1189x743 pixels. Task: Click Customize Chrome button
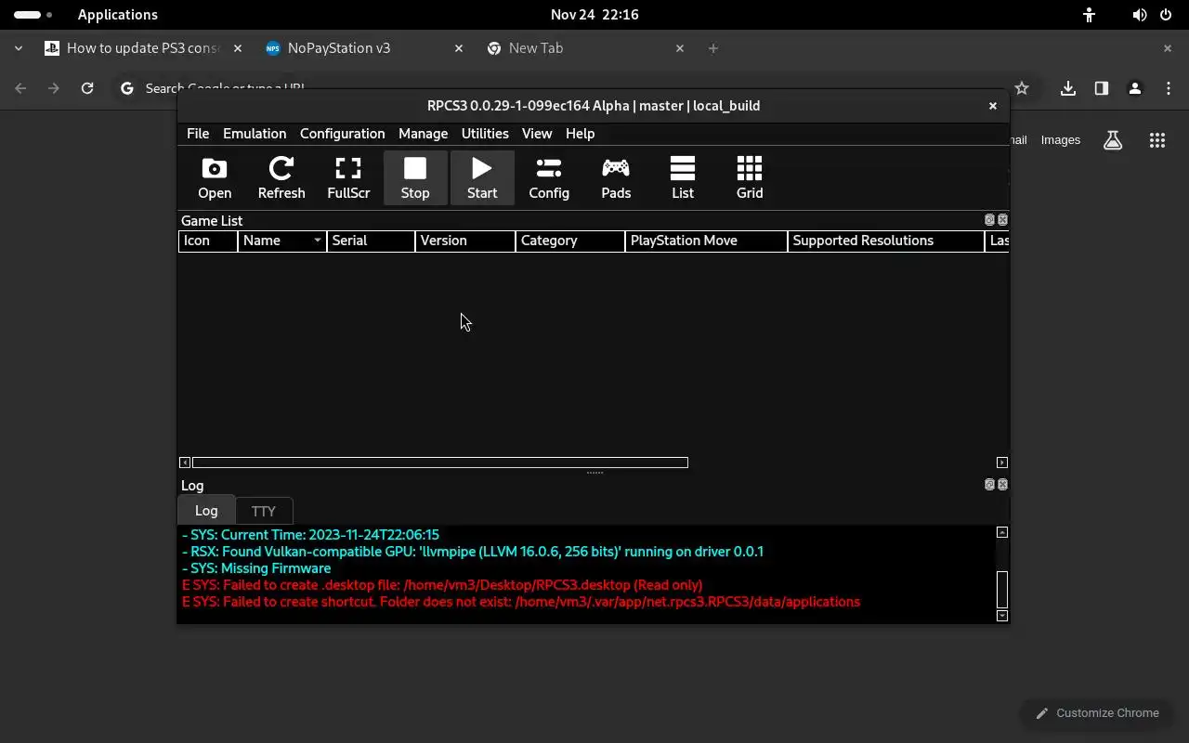coord(1097,713)
